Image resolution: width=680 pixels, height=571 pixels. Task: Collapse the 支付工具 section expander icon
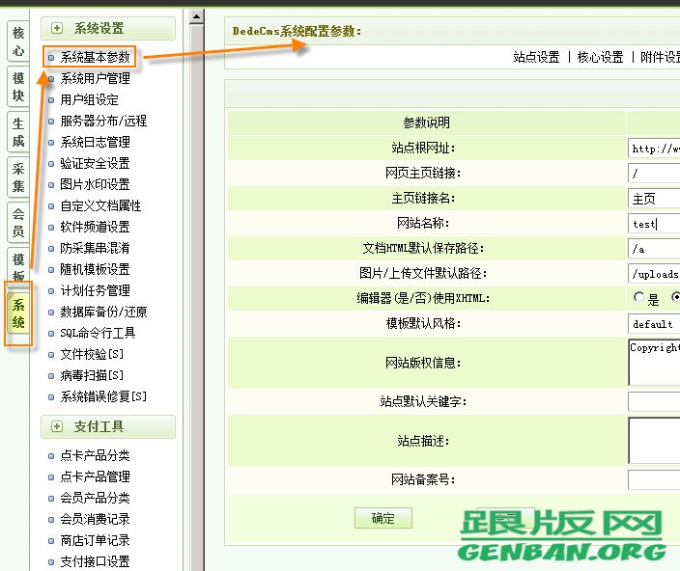pos(57,426)
